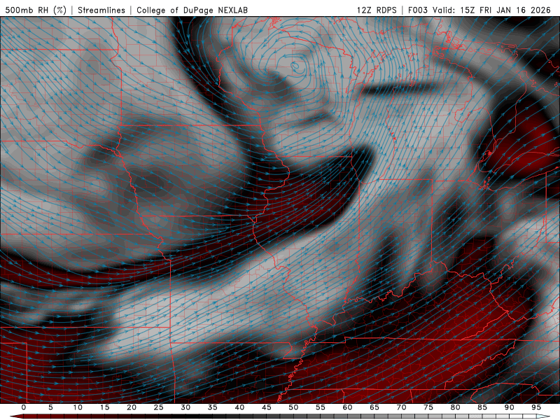Click the '95' color scale label
Screen dimensions: 560x420
coord(536,407)
